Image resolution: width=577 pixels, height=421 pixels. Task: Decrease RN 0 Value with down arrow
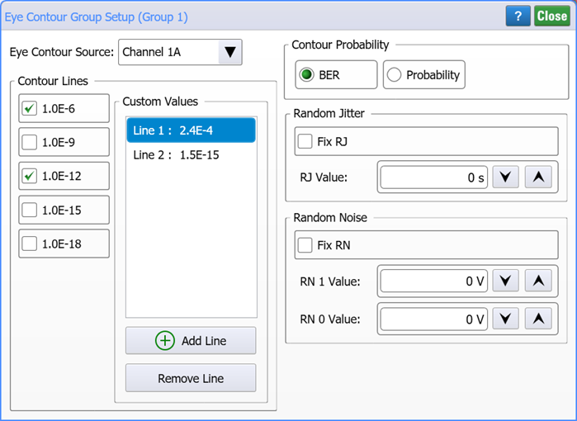pyautogui.click(x=506, y=319)
